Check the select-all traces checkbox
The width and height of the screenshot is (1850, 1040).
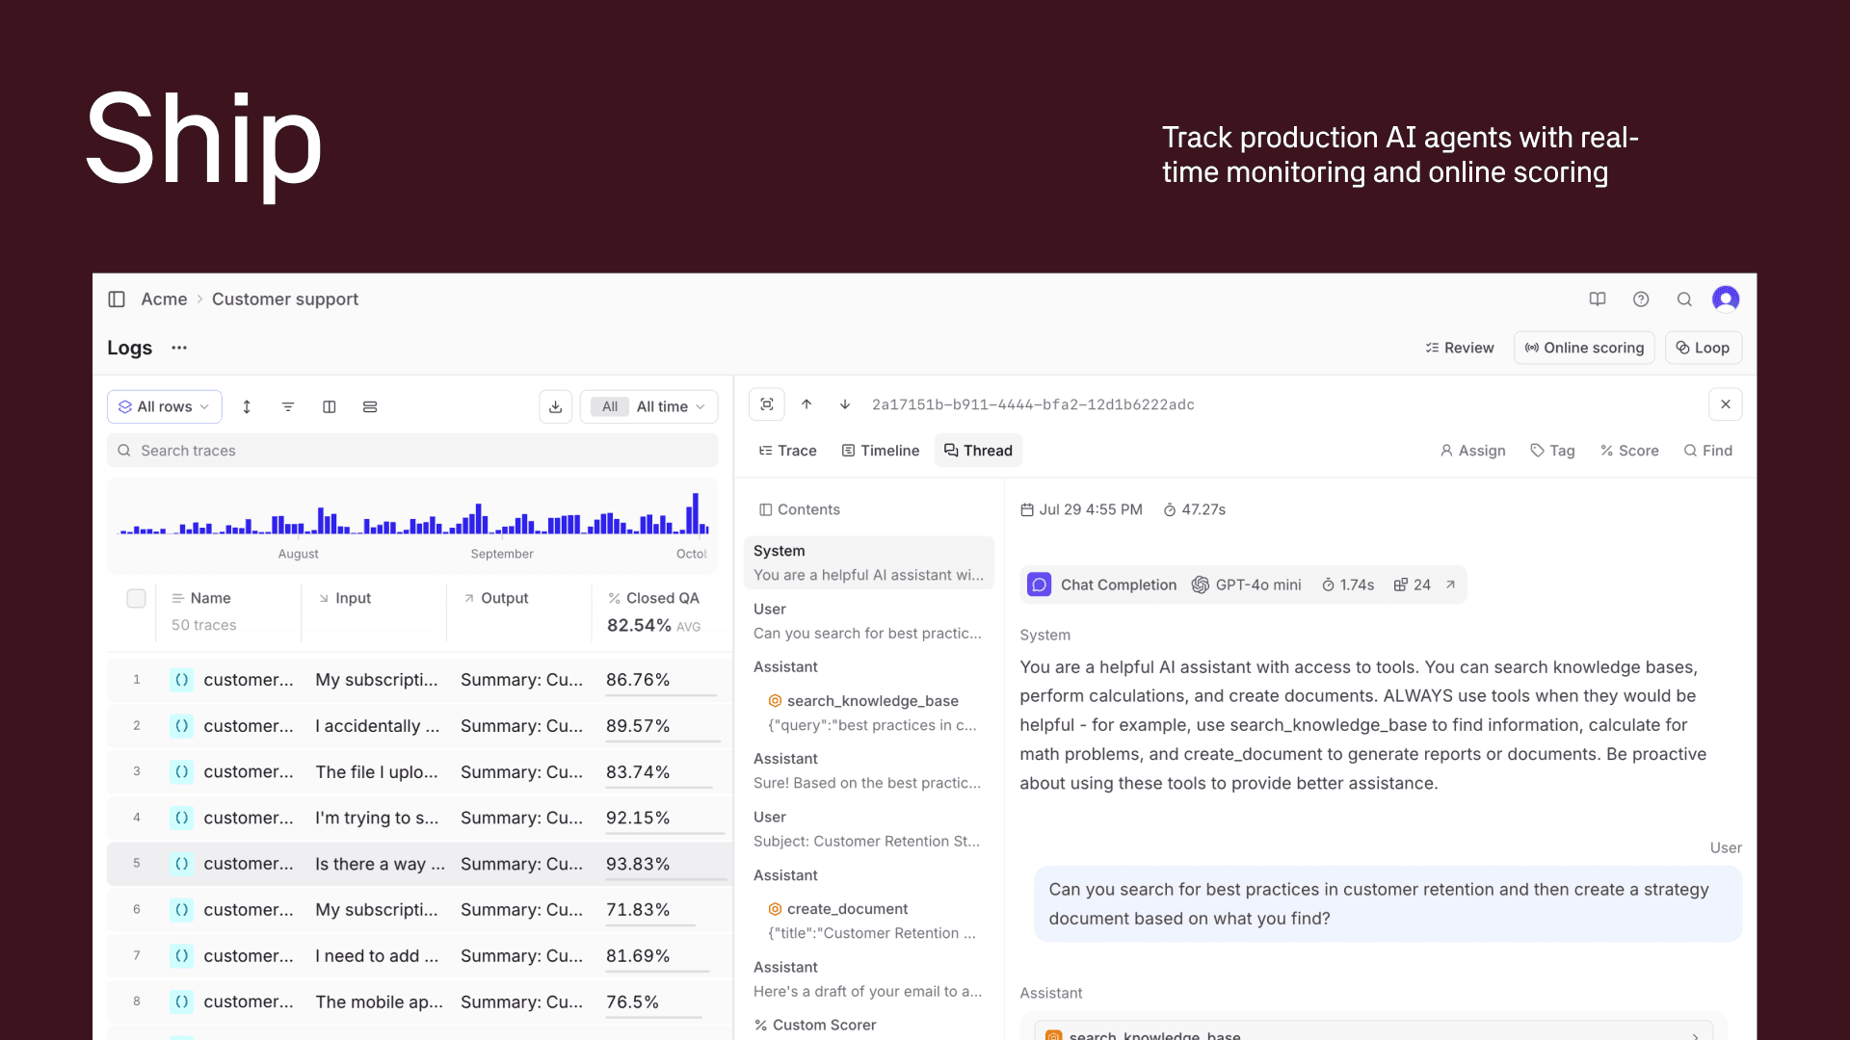(x=136, y=598)
